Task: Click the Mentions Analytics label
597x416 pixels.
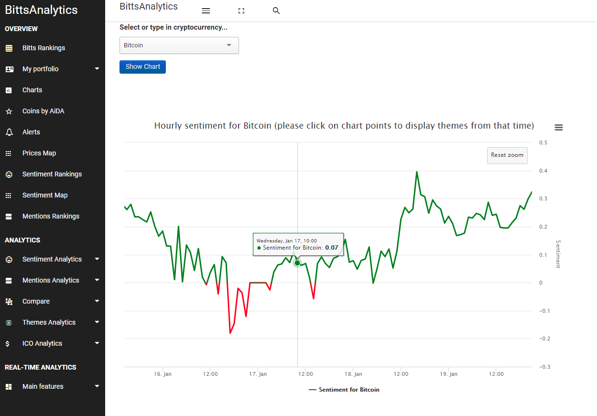Action: point(51,280)
